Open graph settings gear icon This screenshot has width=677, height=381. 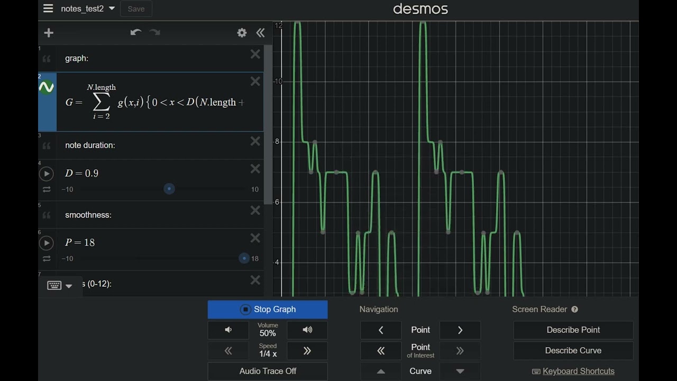point(242,33)
